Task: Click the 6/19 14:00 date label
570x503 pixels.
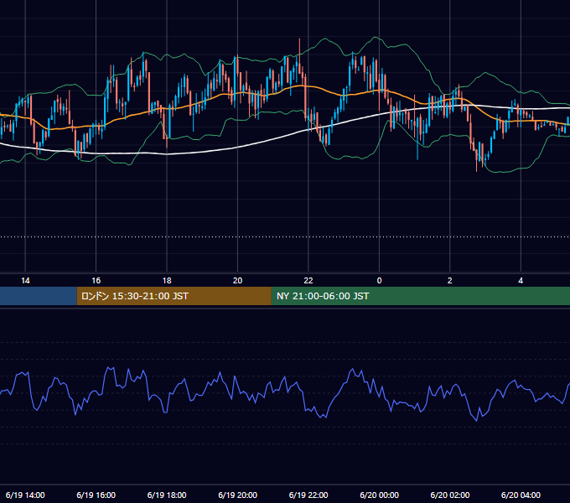Action: [25, 495]
